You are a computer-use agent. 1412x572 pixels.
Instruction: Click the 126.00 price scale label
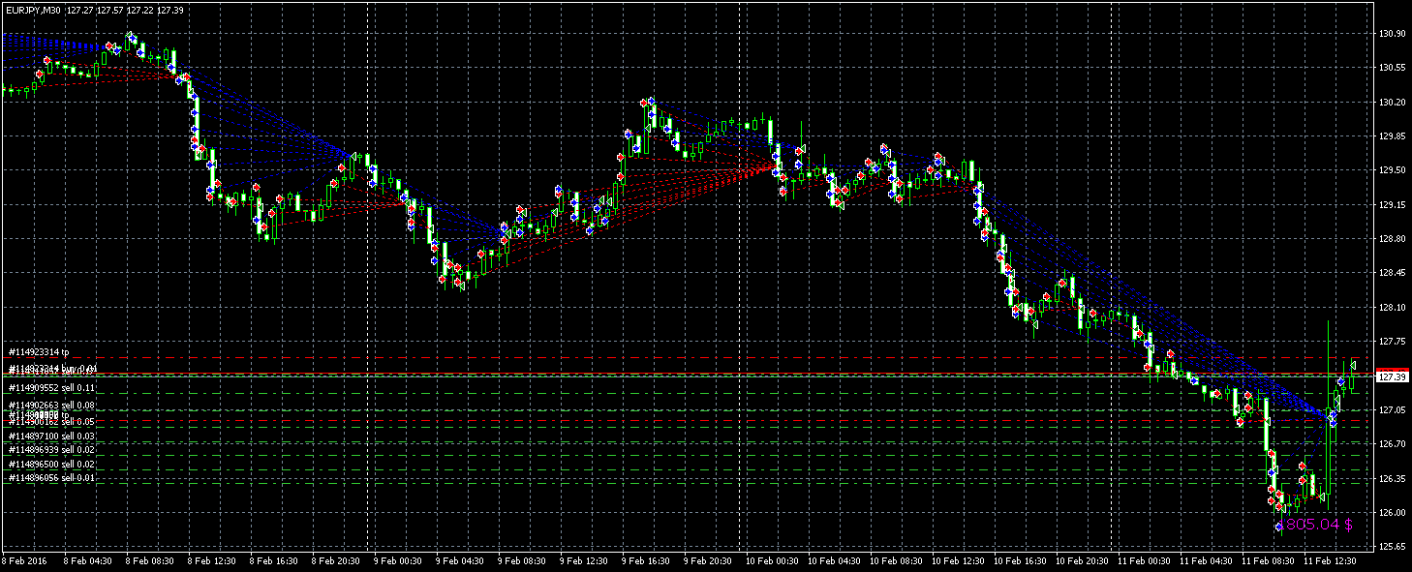click(1393, 513)
